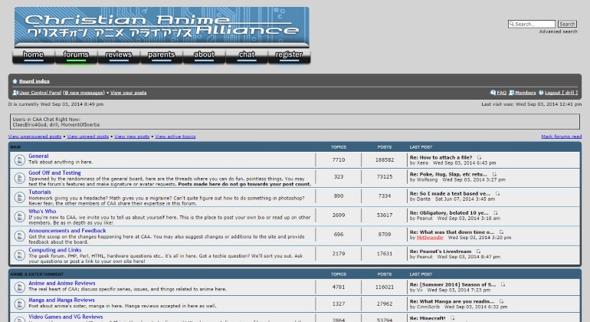The image size is (590, 322).
Task: Open the reviews navigation tab
Action: [x=119, y=55]
